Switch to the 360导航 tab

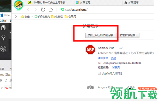click(x=47, y=3)
